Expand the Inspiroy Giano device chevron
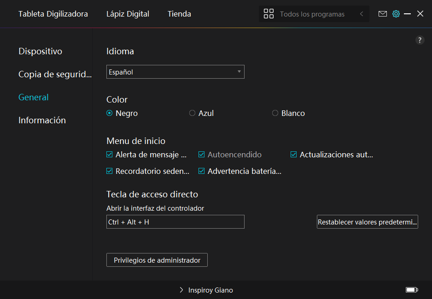 (181, 290)
